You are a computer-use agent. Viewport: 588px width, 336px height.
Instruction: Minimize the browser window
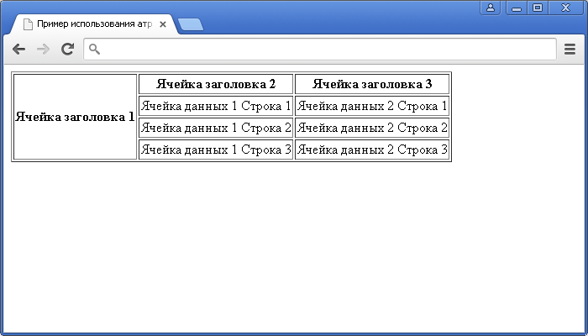pyautogui.click(x=516, y=8)
